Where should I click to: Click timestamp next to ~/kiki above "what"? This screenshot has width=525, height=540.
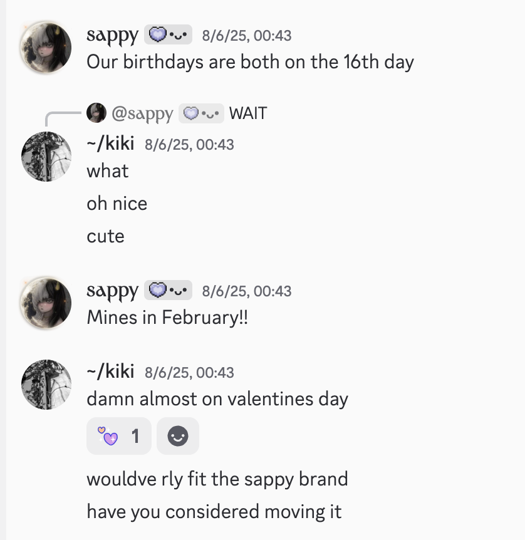[x=189, y=145]
